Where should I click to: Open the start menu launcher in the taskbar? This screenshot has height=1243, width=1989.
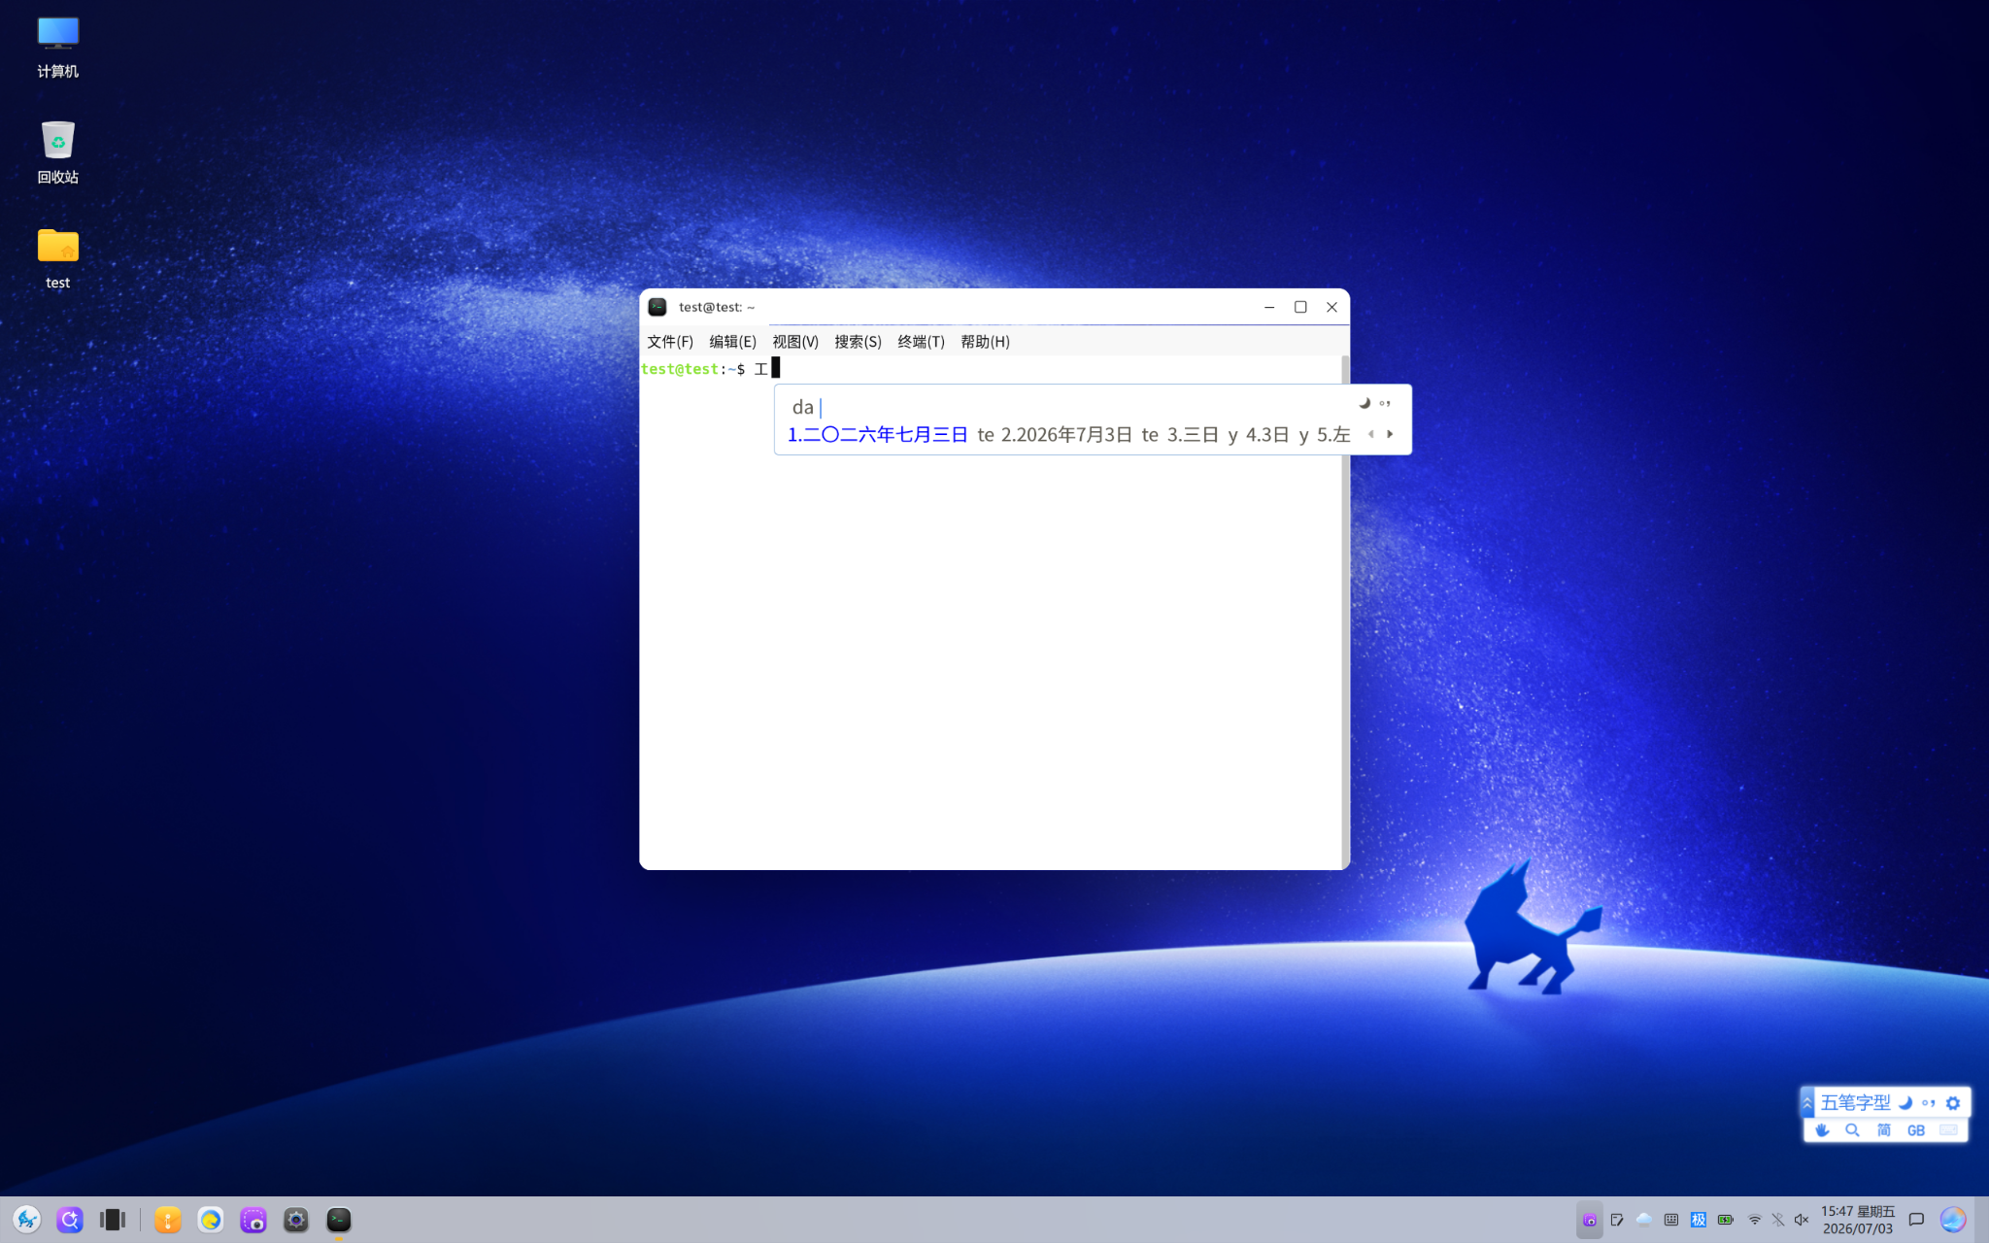[x=27, y=1220]
